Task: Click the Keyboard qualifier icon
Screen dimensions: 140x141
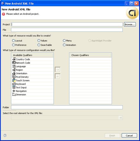Action: 14,84
